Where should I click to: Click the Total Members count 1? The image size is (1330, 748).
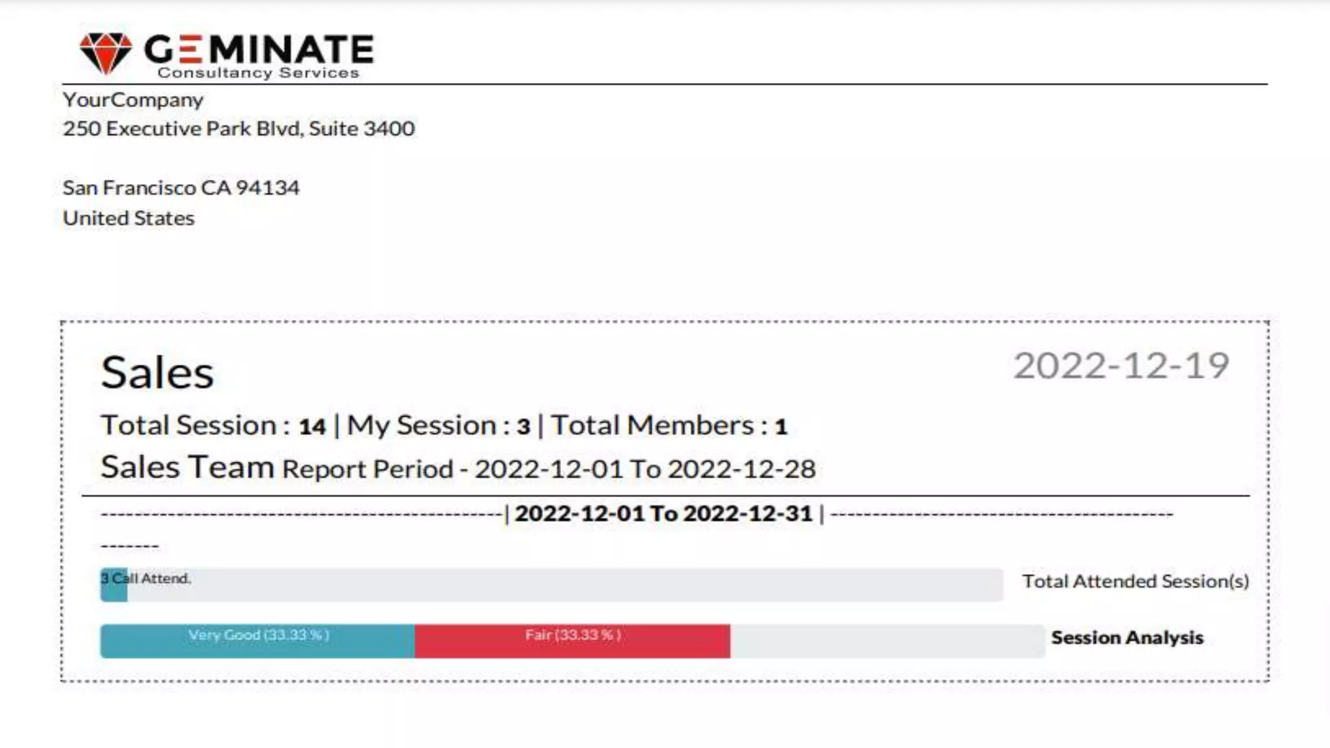point(781,427)
